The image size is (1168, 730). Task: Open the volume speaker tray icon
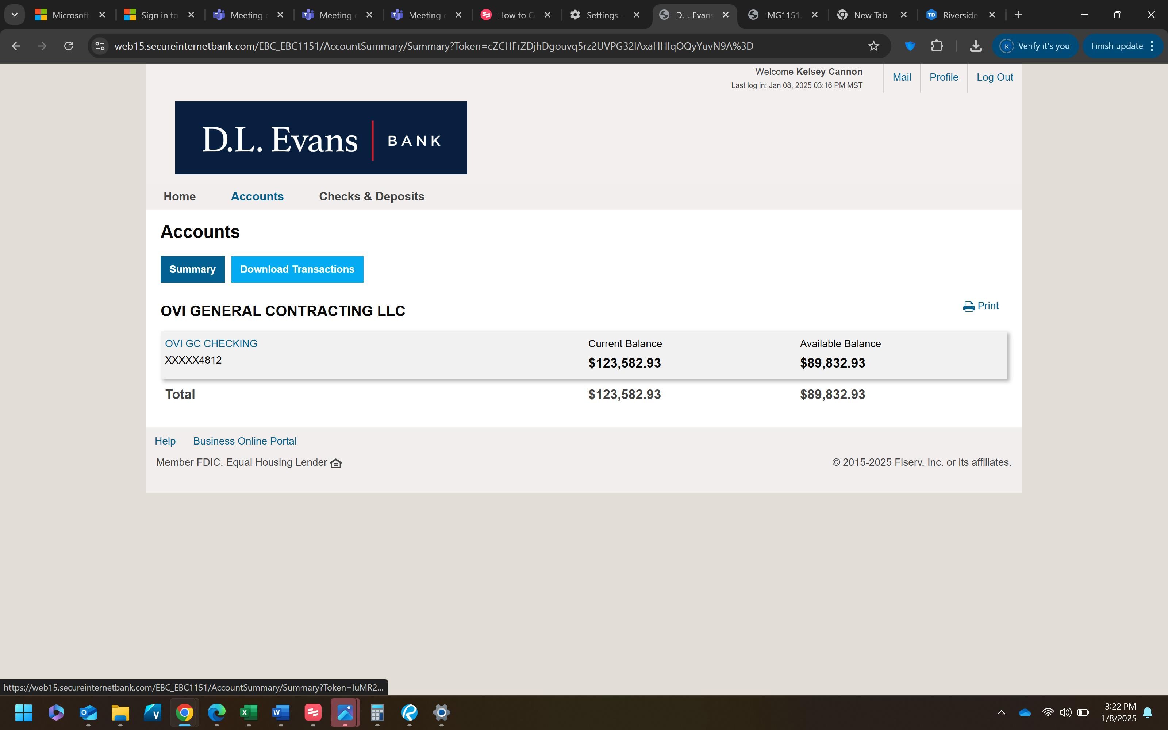[x=1065, y=712]
